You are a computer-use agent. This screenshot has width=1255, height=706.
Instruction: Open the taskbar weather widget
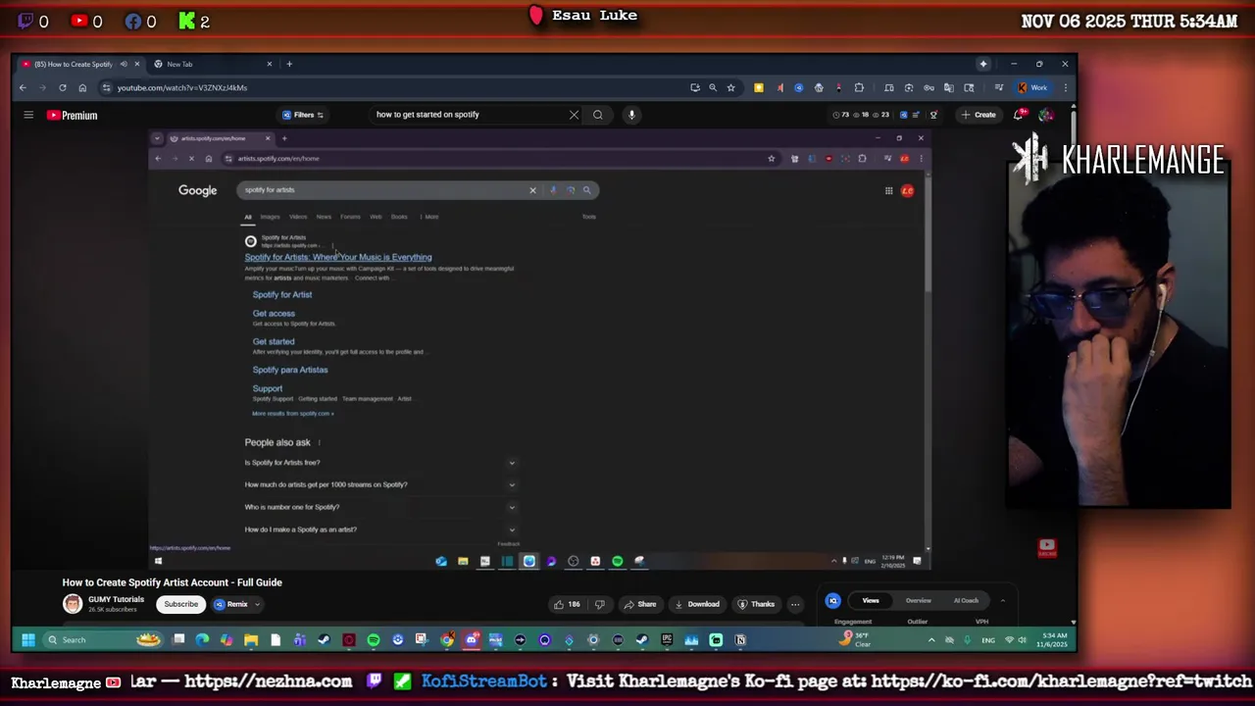coord(856,640)
